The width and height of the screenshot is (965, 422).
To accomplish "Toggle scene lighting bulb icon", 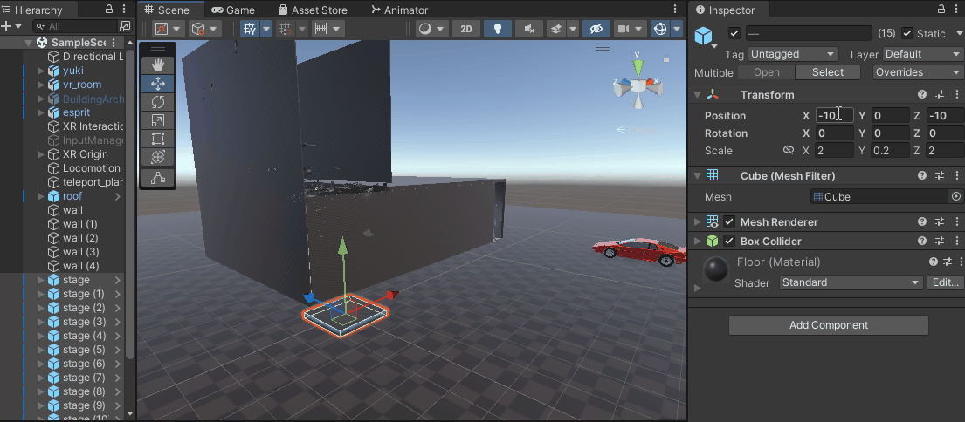I will 498,29.
